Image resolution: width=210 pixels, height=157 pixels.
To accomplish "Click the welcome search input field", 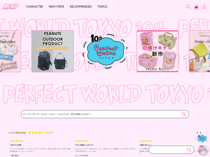I will tap(105, 114).
